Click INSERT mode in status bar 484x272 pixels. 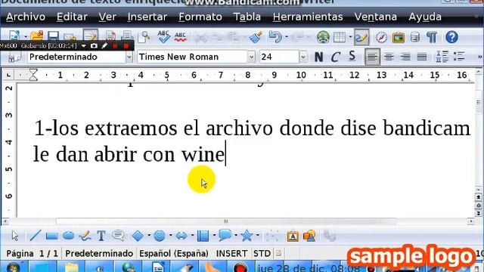tap(231, 254)
